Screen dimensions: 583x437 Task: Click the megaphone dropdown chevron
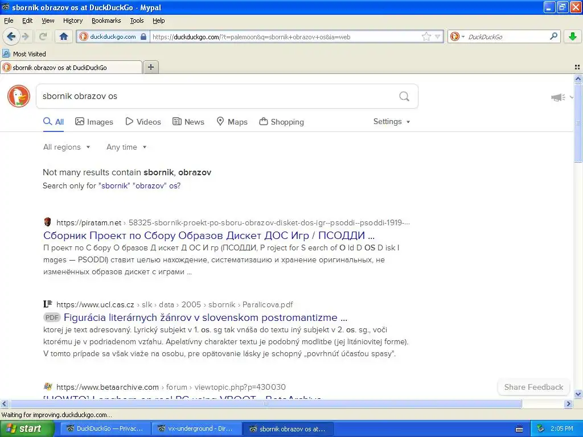(572, 97)
